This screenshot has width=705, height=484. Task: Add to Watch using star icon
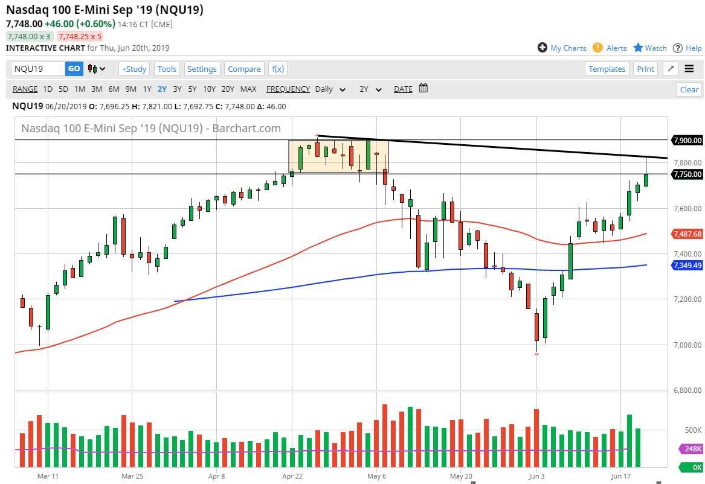coord(638,48)
